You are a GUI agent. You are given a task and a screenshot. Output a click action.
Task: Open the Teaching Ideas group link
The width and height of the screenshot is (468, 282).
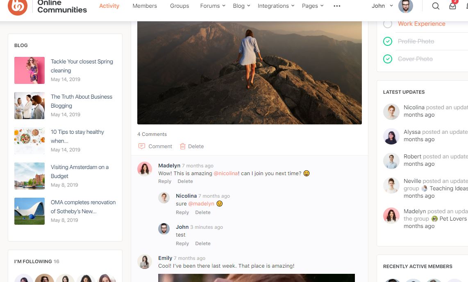[x=449, y=188]
